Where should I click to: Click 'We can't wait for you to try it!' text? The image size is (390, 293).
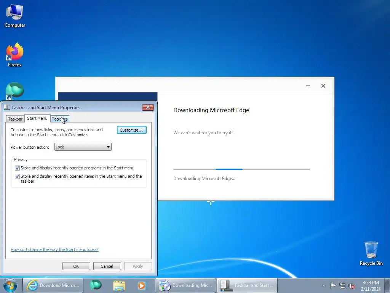pos(203,133)
